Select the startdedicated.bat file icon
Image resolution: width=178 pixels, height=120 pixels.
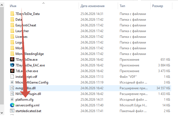click(12, 111)
